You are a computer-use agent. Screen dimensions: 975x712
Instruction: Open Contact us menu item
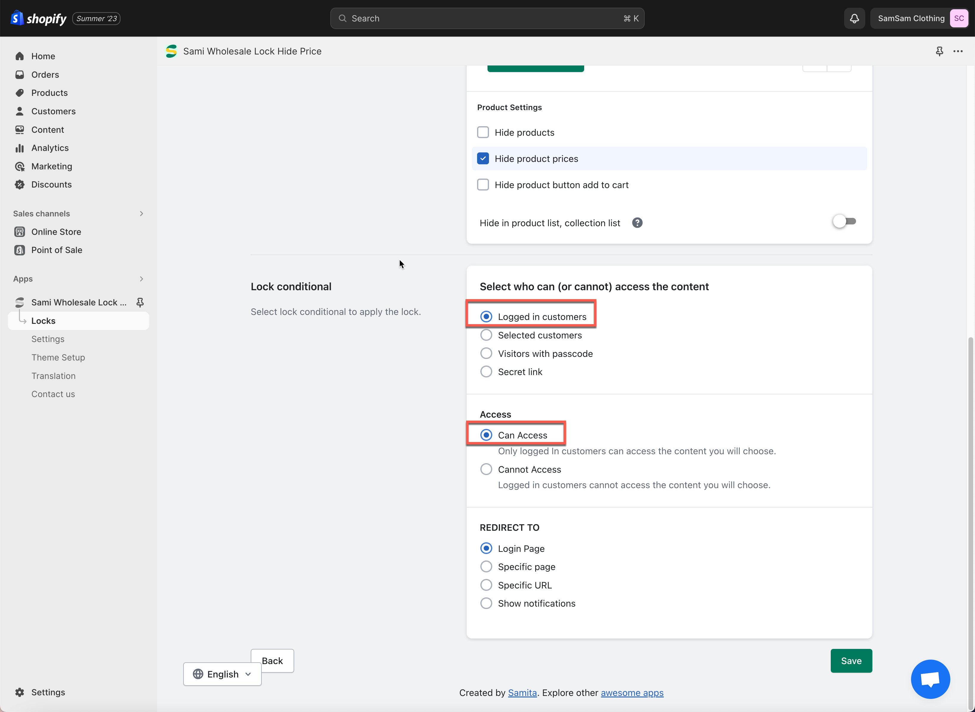point(53,394)
